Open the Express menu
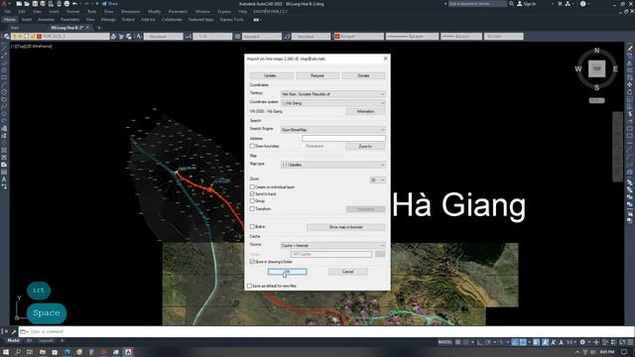 coord(224,11)
